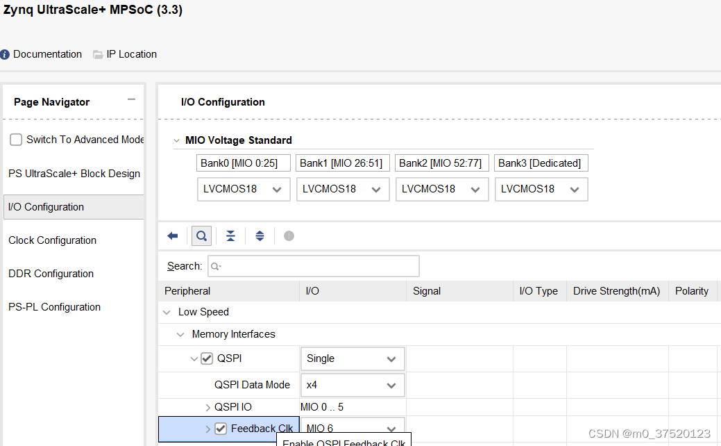
Task: Open the Bank1 voltage standard dropdown
Action: pyautogui.click(x=343, y=189)
